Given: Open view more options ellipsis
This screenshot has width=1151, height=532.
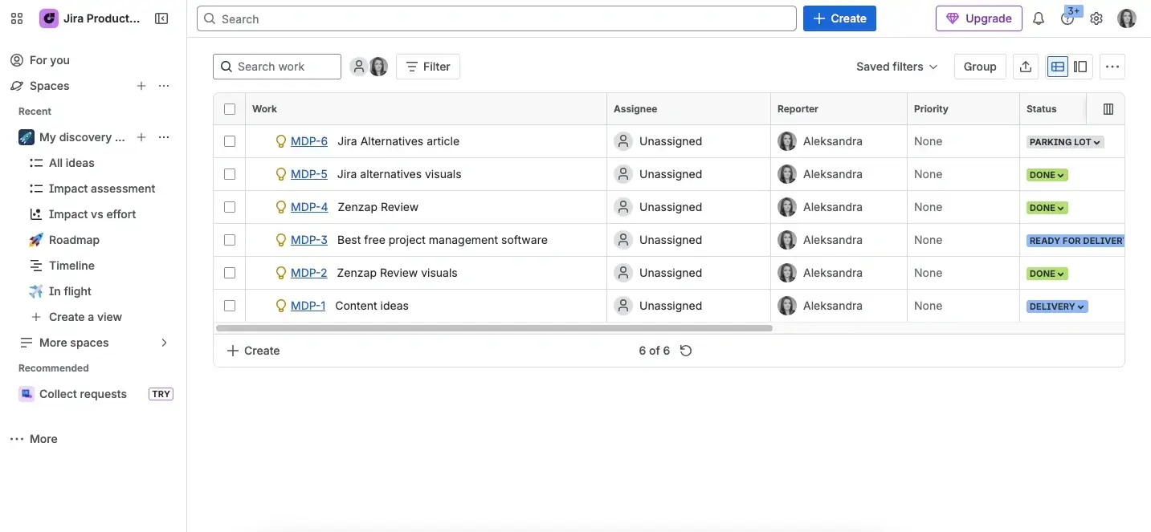Looking at the screenshot, I should [1112, 67].
